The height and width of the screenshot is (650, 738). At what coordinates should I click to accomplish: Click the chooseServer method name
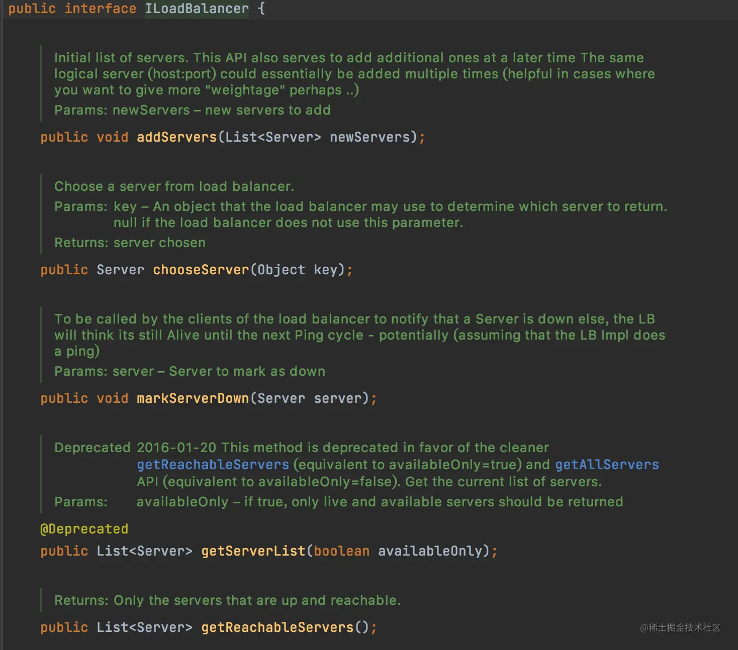pyautogui.click(x=201, y=270)
